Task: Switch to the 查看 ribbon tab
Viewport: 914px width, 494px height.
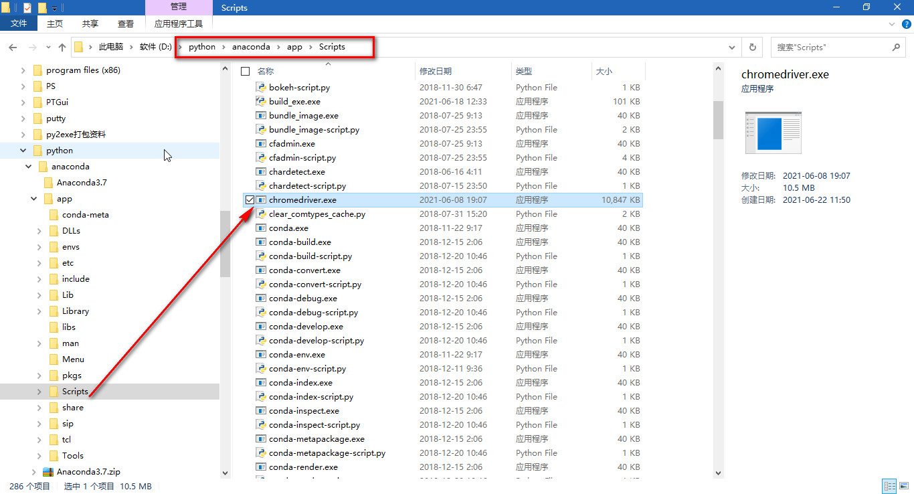Action: point(126,22)
